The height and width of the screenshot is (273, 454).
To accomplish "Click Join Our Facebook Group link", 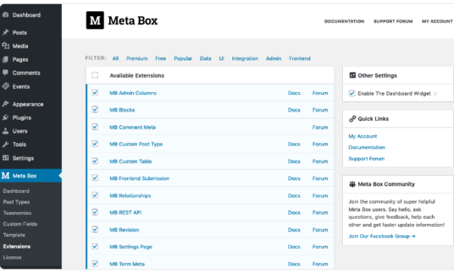I will pos(382,236).
